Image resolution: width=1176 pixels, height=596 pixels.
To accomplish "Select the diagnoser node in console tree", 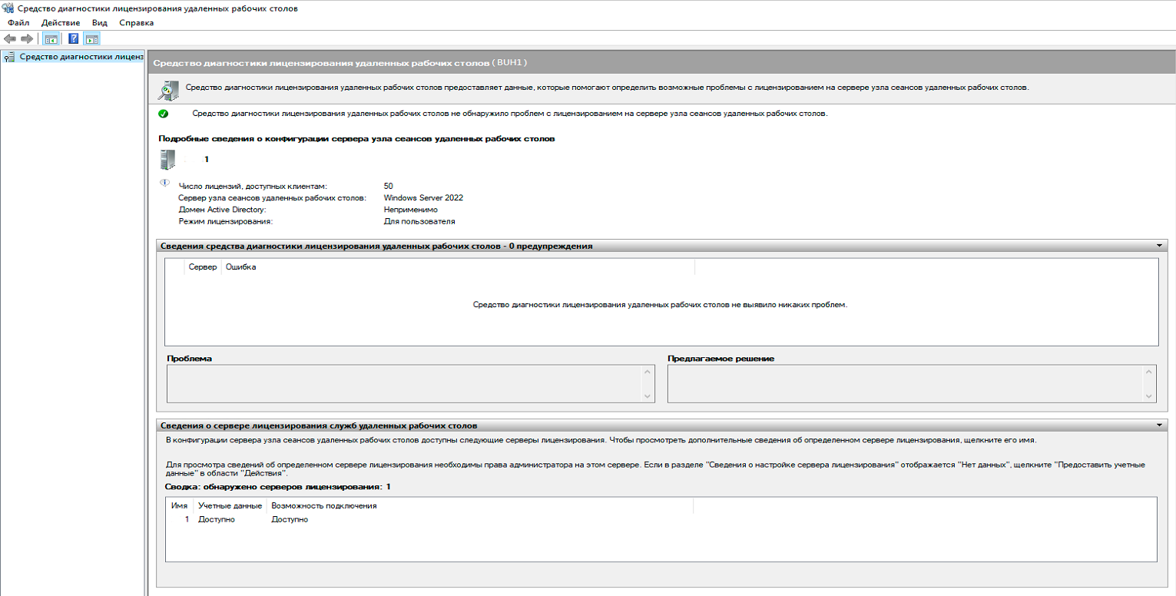I will coord(81,56).
